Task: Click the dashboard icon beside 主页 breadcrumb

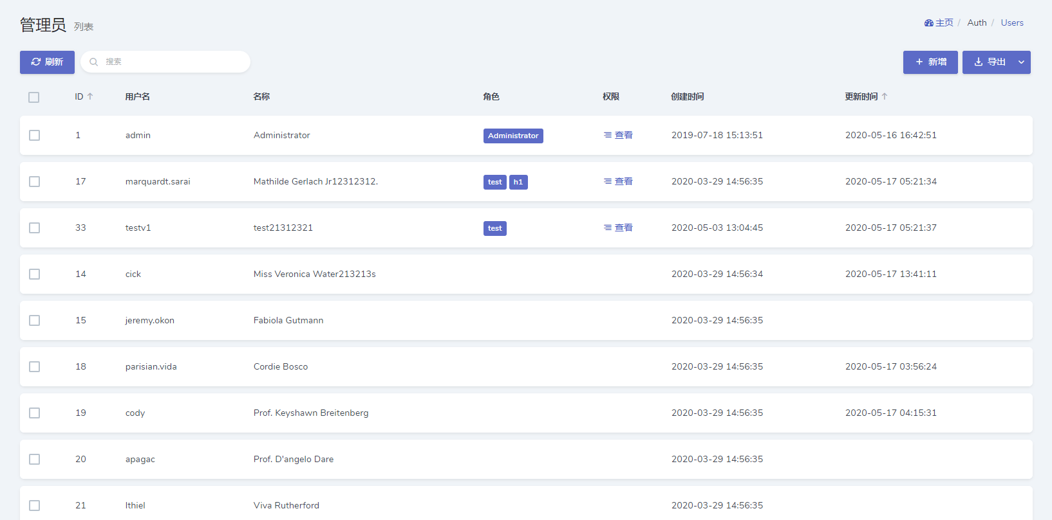Action: coord(928,22)
